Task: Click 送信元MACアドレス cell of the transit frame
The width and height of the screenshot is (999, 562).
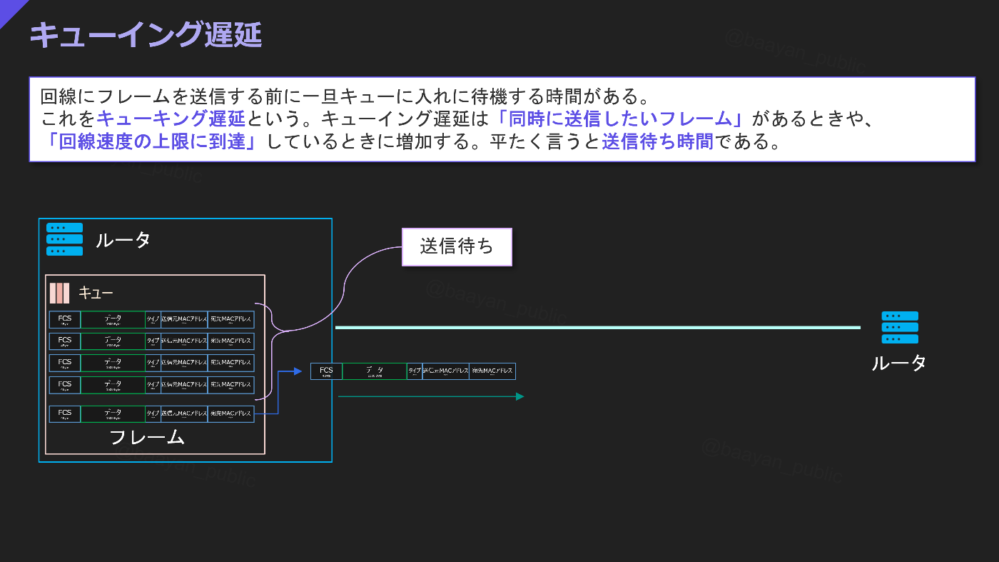Action: [x=445, y=371]
